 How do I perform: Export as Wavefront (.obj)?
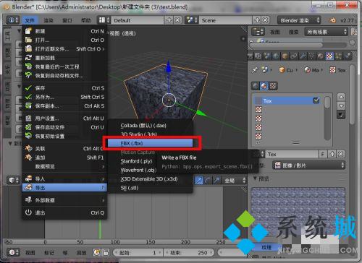tap(138, 170)
